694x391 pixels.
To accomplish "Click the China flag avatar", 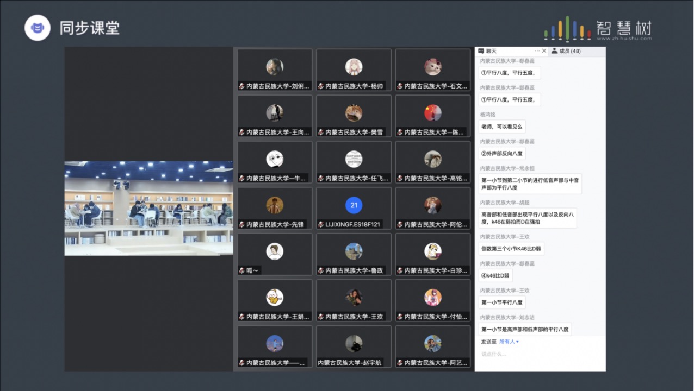I will 432,113.
